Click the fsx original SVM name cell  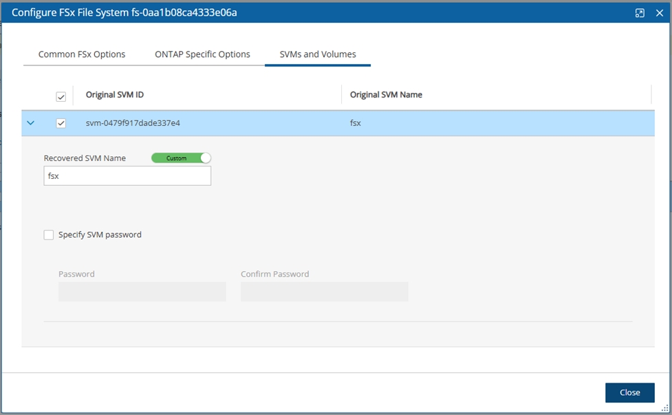click(356, 123)
